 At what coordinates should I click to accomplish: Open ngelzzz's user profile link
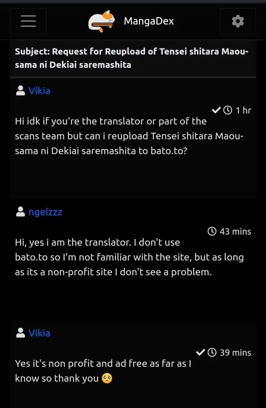point(45,212)
